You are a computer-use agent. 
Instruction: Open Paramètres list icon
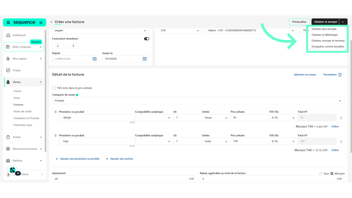pos(340,75)
